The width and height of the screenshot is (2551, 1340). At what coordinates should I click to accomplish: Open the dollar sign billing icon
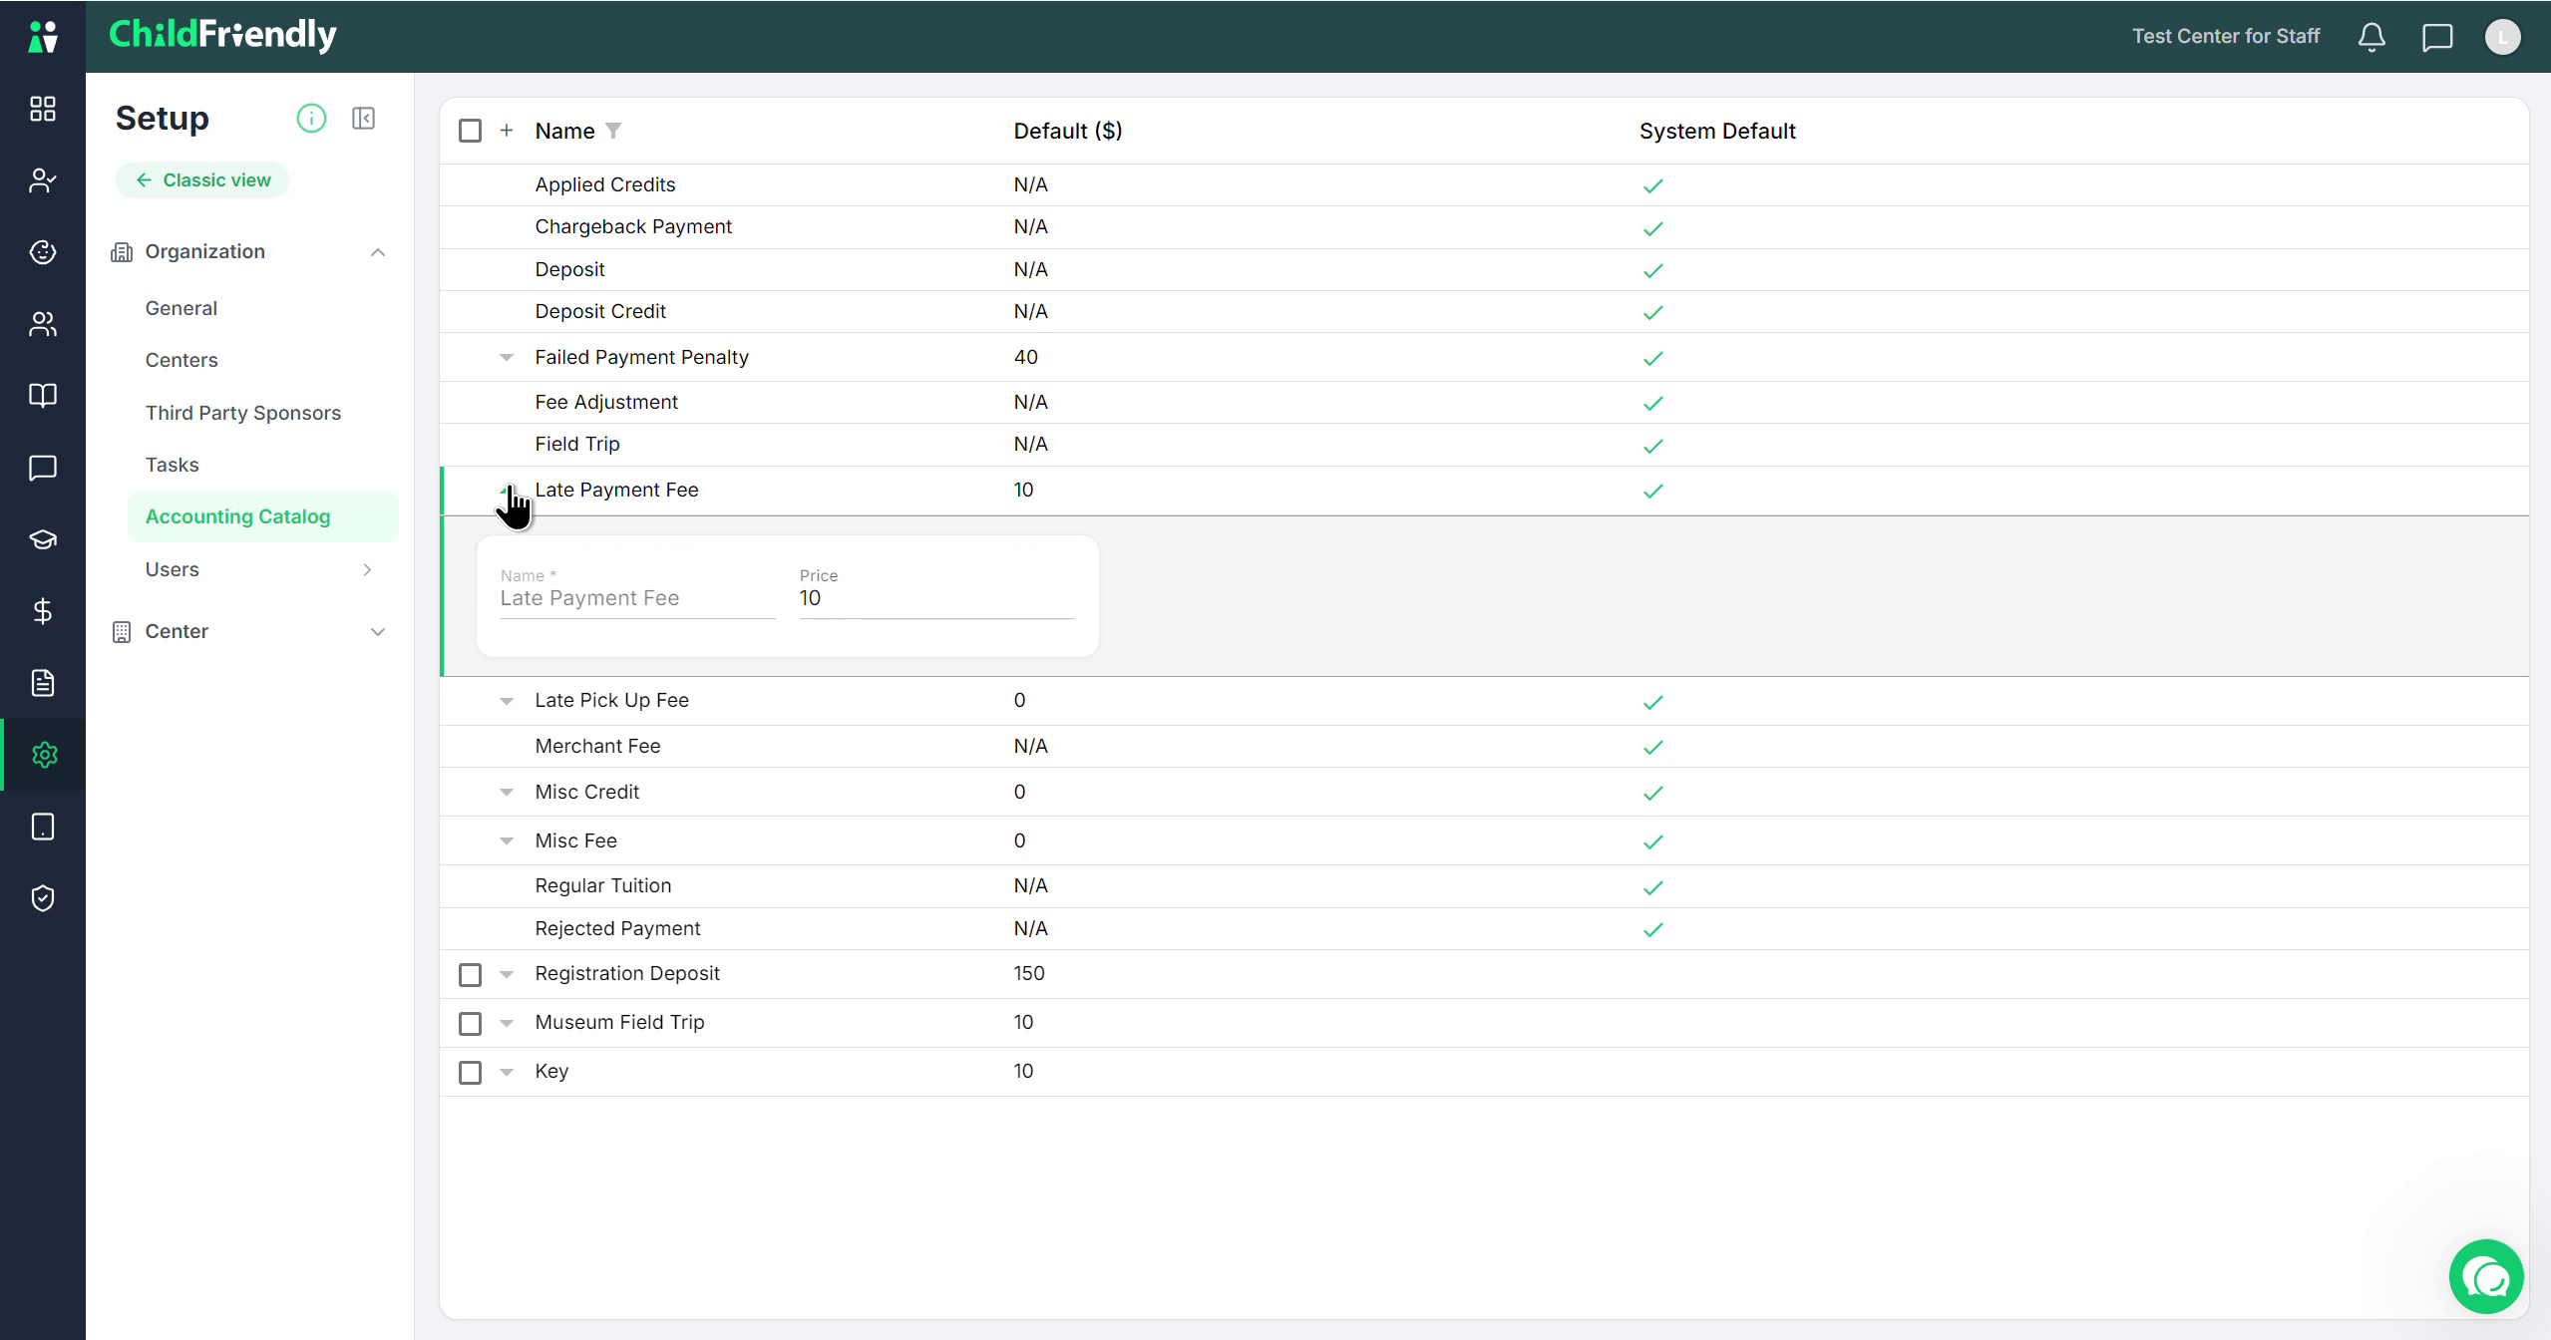(43, 611)
